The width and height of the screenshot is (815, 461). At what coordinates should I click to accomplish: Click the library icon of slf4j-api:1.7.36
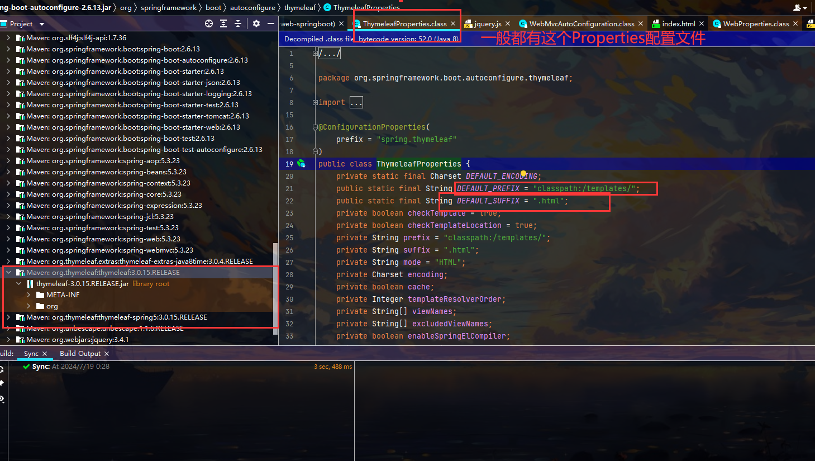click(20, 38)
